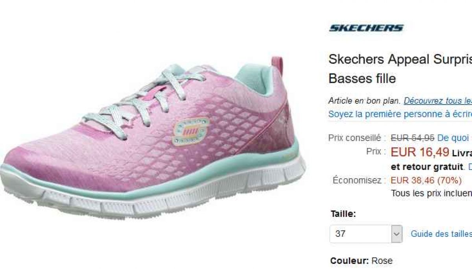Click the De quoi link beside Prix conseillé

pyautogui.click(x=454, y=138)
